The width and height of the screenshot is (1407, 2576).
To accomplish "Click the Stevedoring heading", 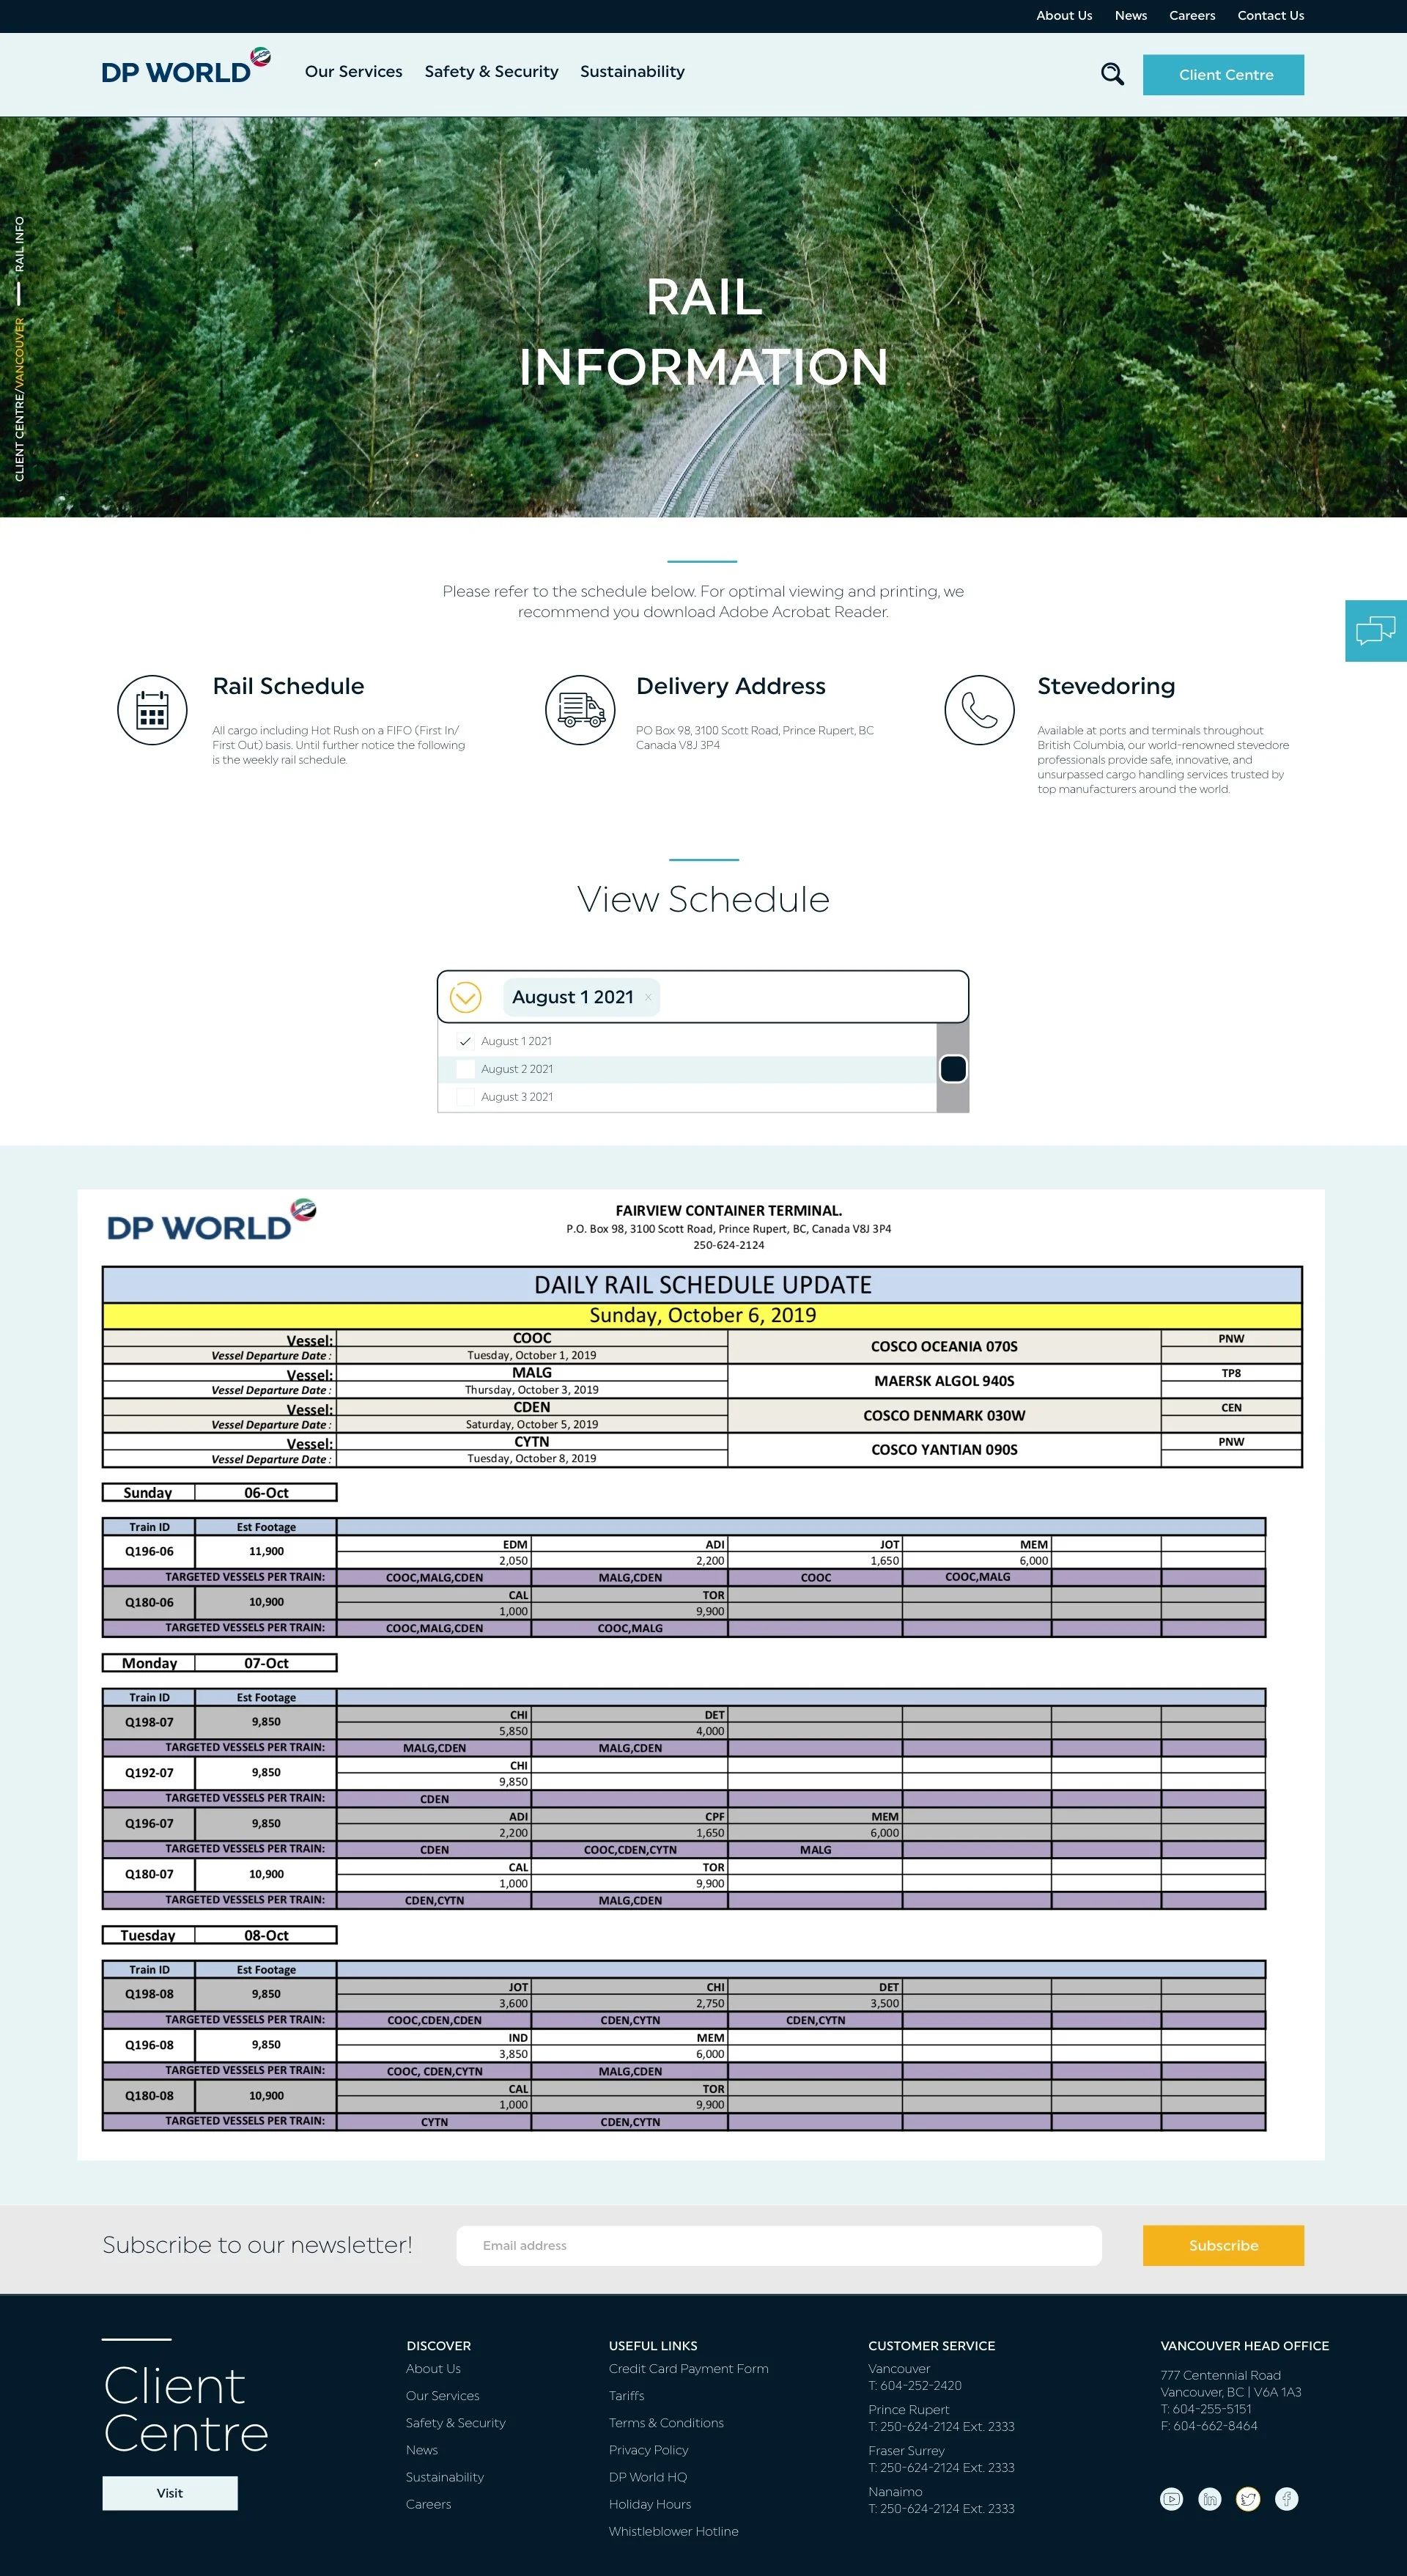I will 1106,686.
